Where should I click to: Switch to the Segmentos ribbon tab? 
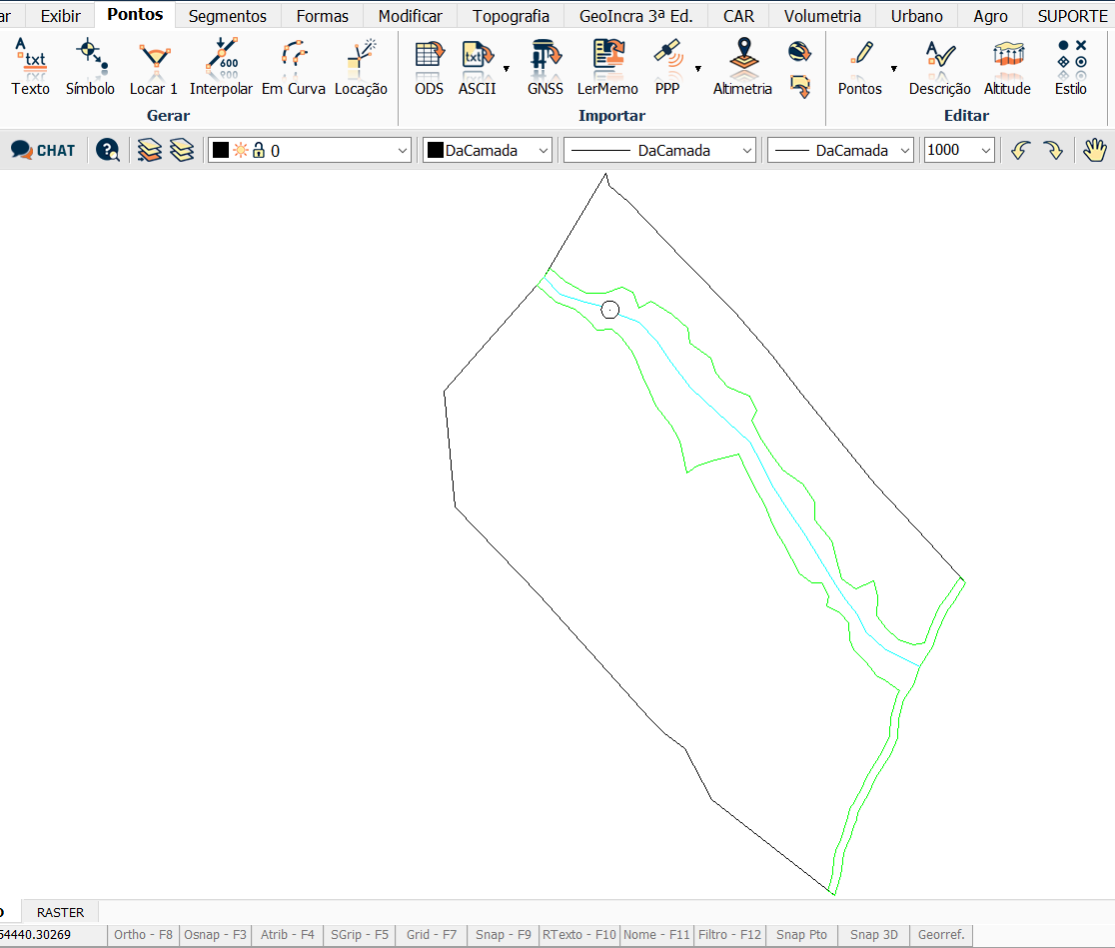click(227, 16)
